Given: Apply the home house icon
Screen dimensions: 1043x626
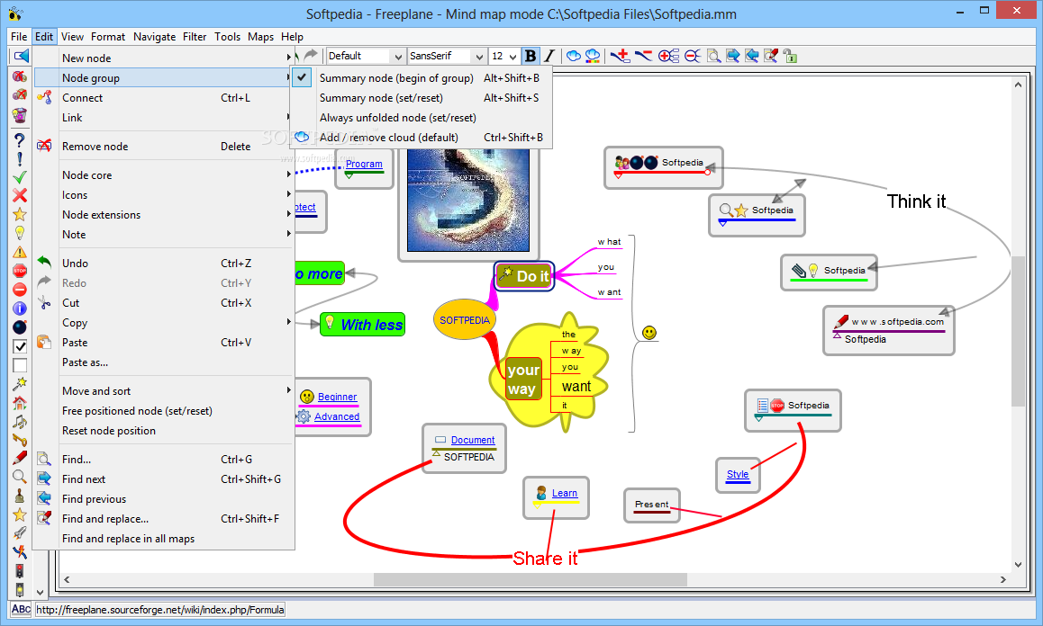Looking at the screenshot, I should pos(20,403).
